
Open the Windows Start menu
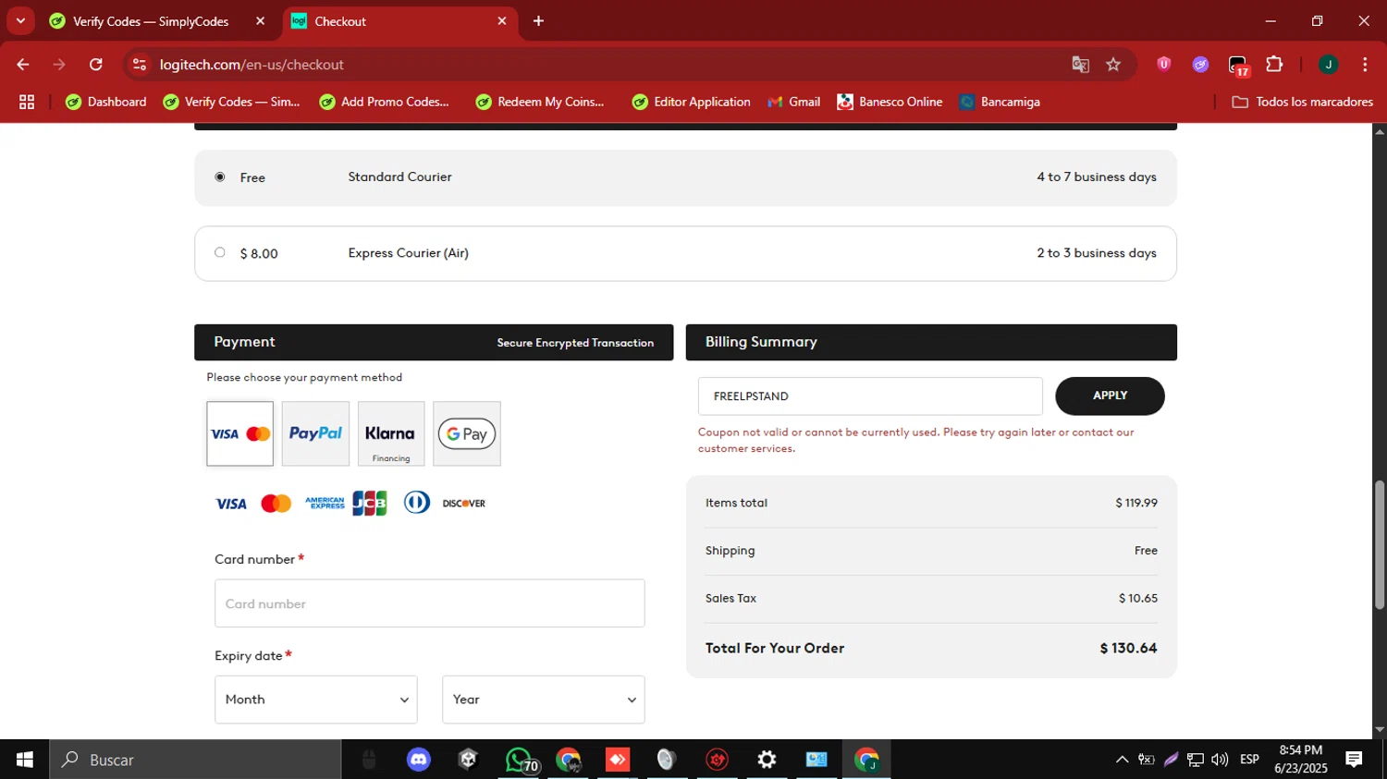(x=25, y=760)
